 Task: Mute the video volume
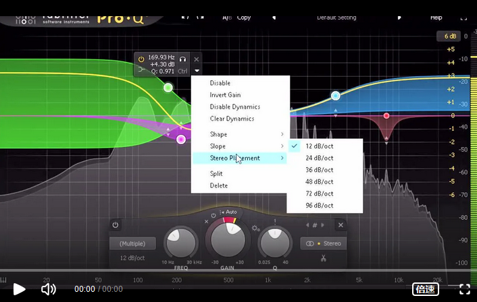pos(49,289)
